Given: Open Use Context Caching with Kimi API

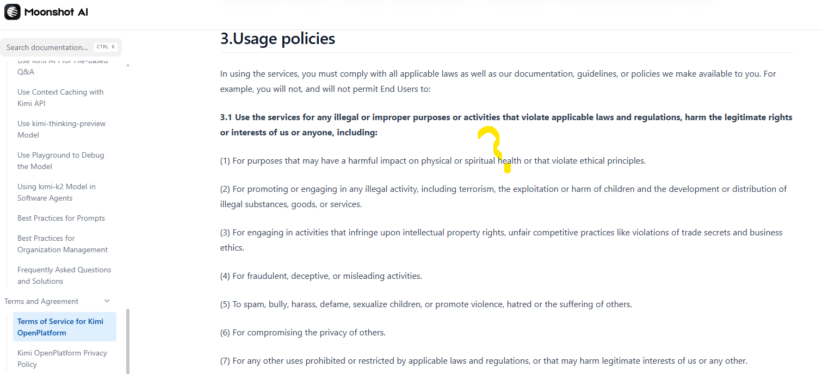Looking at the screenshot, I should [x=60, y=98].
